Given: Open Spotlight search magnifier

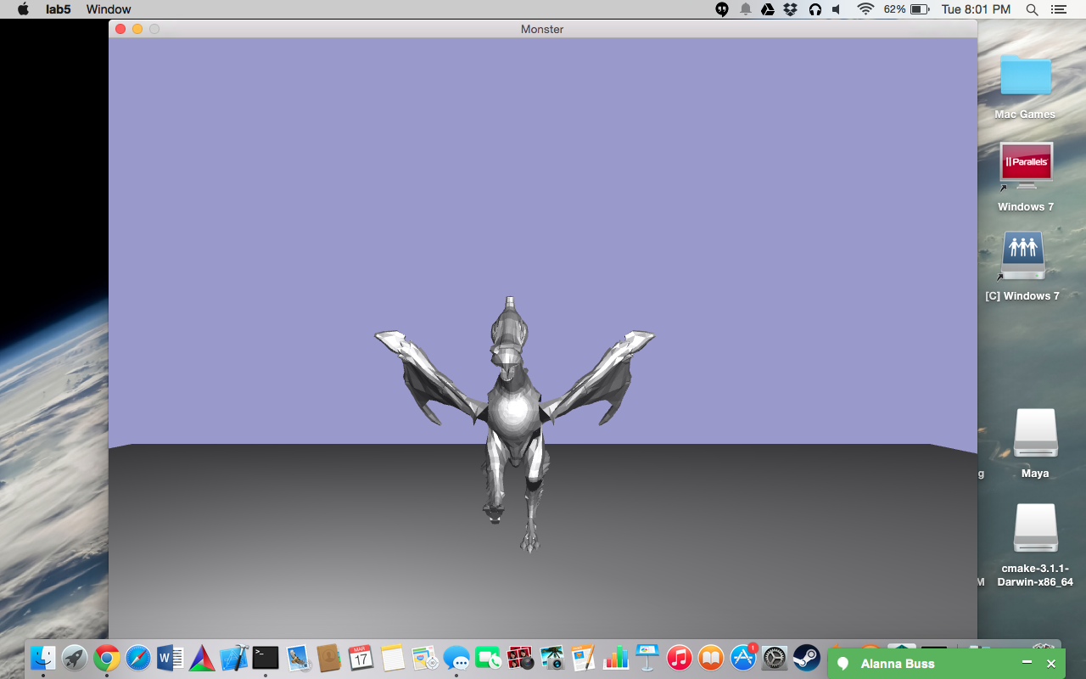Looking at the screenshot, I should click(1033, 9).
